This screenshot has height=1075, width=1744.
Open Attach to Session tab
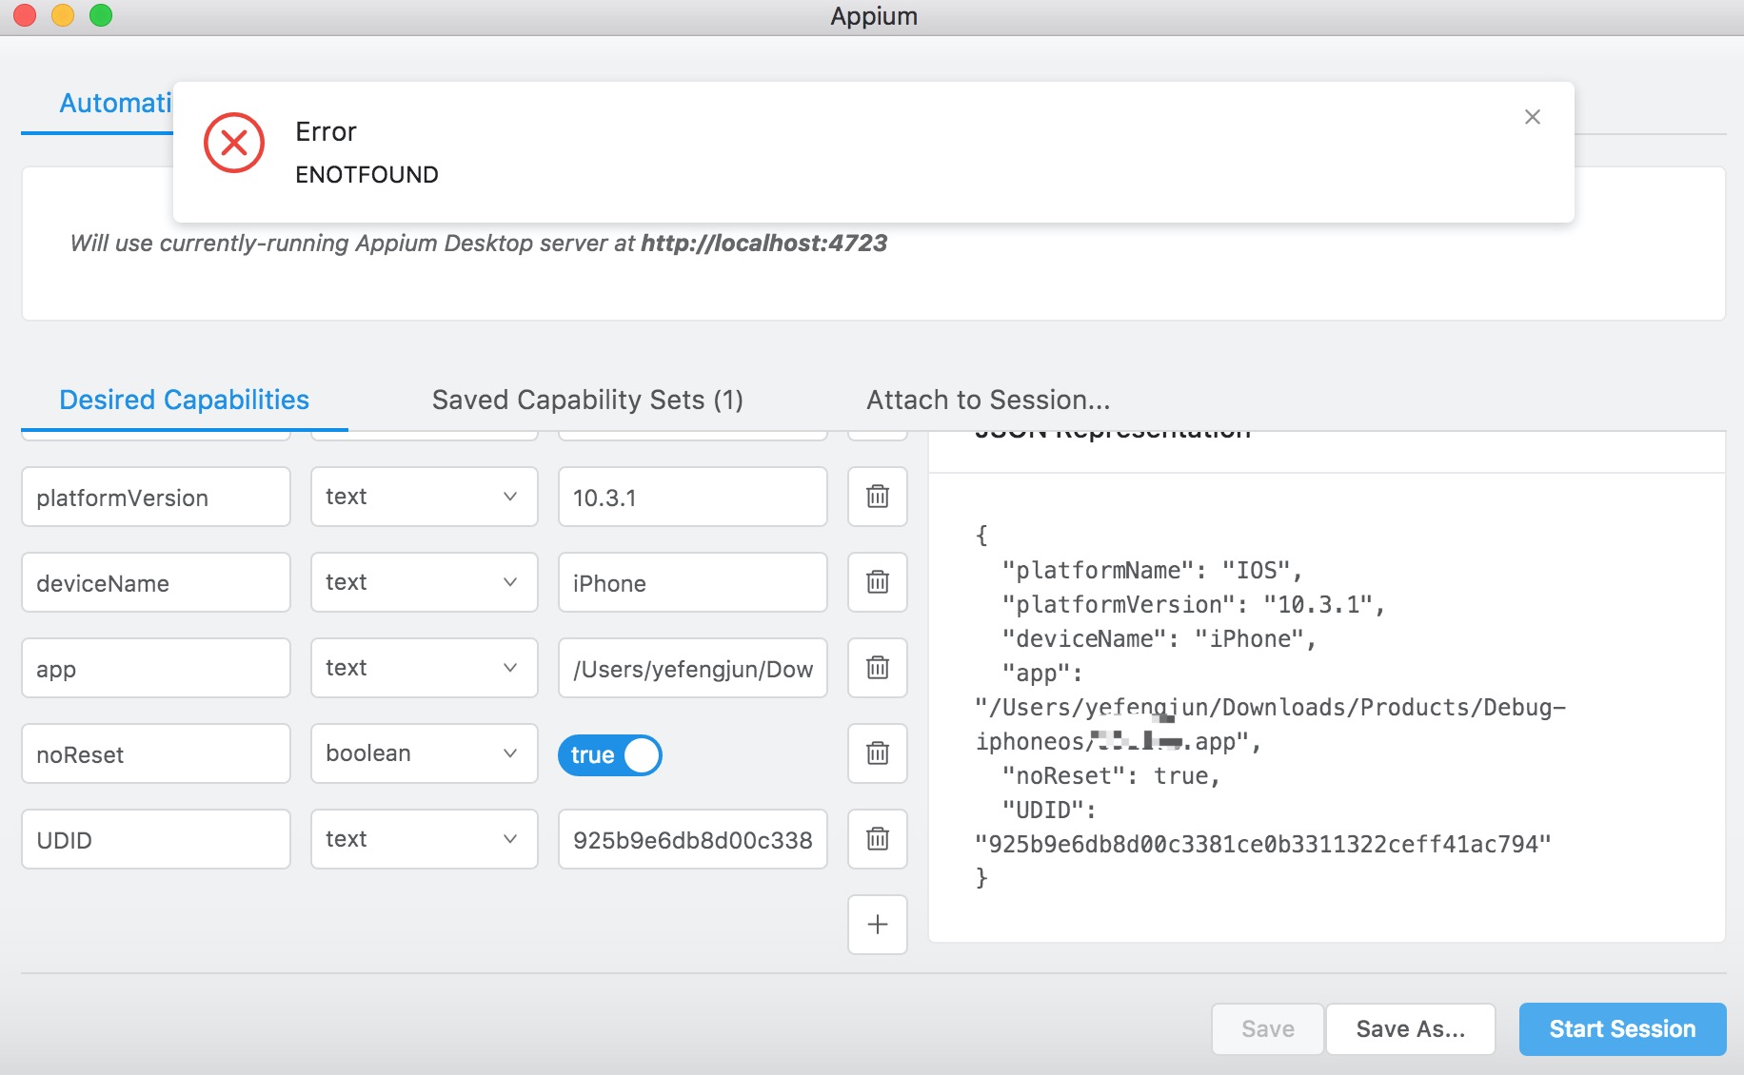click(988, 400)
